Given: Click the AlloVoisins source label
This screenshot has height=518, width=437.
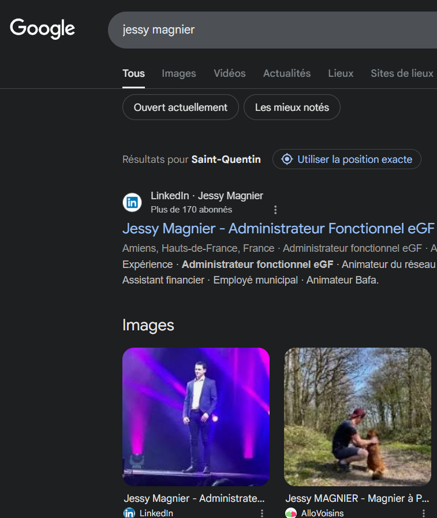Looking at the screenshot, I should coord(322,513).
